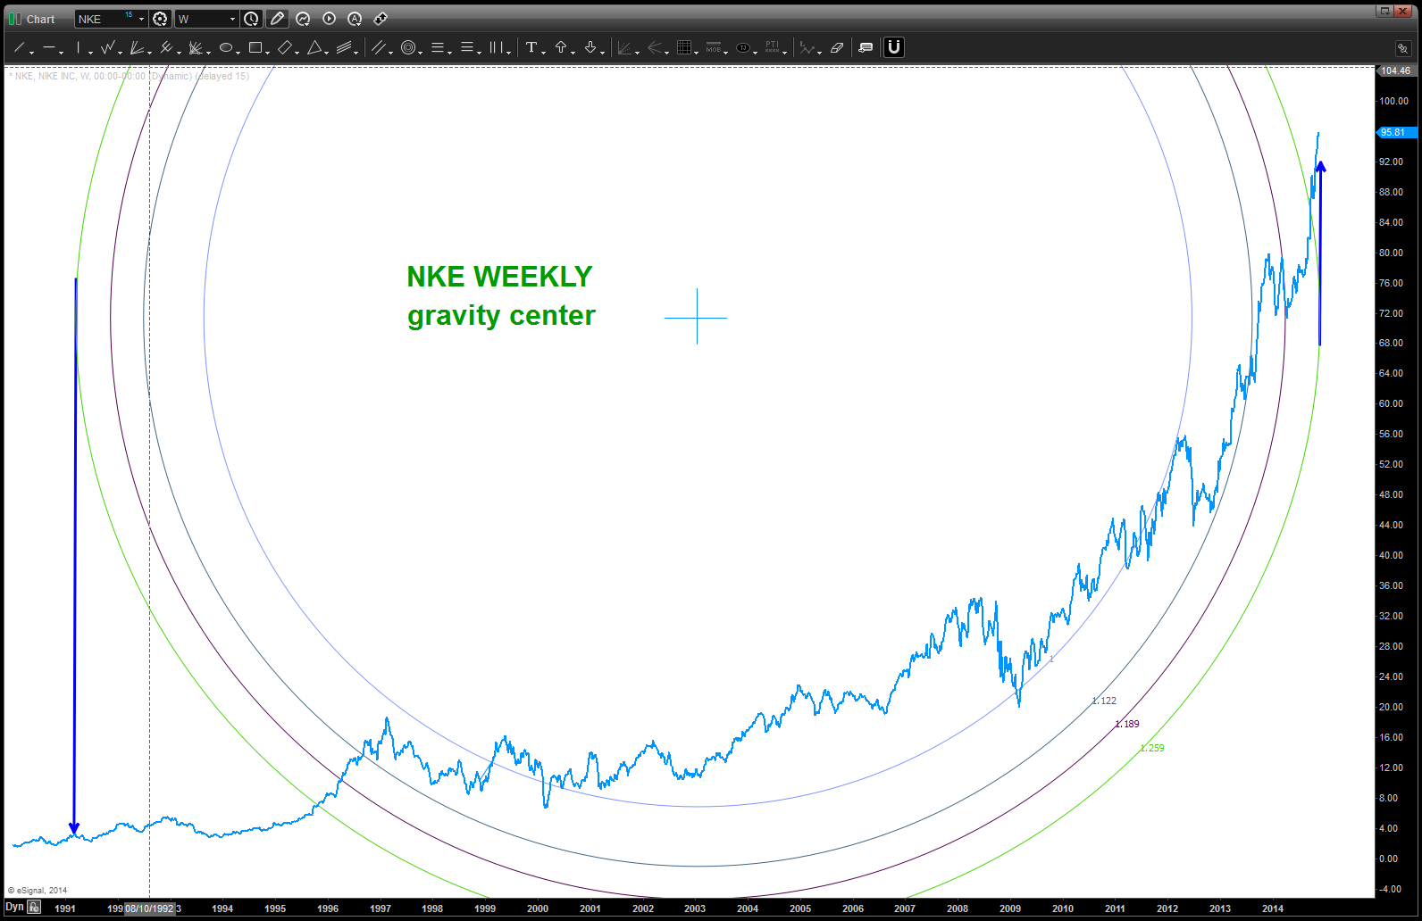Select the triangle drawing tool
1422x921 pixels.
click(314, 47)
